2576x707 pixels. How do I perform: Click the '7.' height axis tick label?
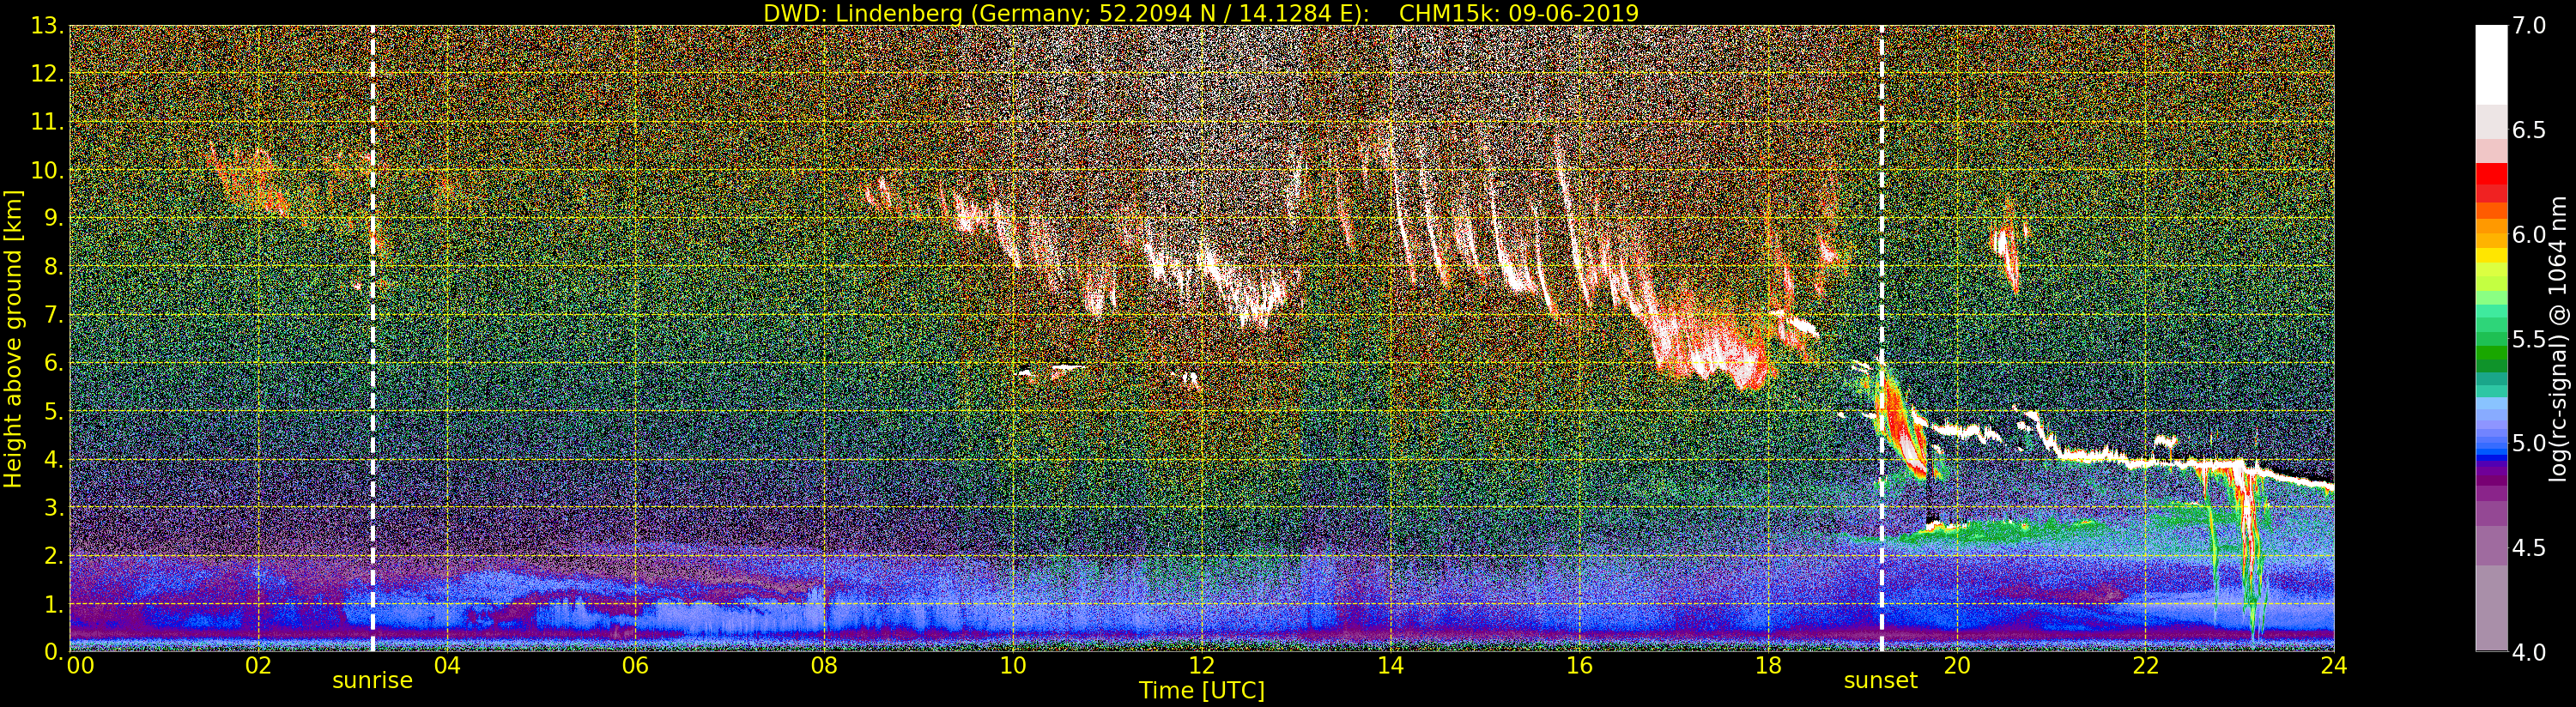[x=53, y=315]
